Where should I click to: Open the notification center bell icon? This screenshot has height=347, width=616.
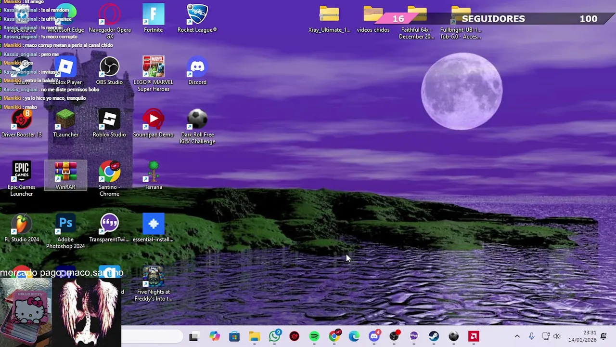pos(603,336)
